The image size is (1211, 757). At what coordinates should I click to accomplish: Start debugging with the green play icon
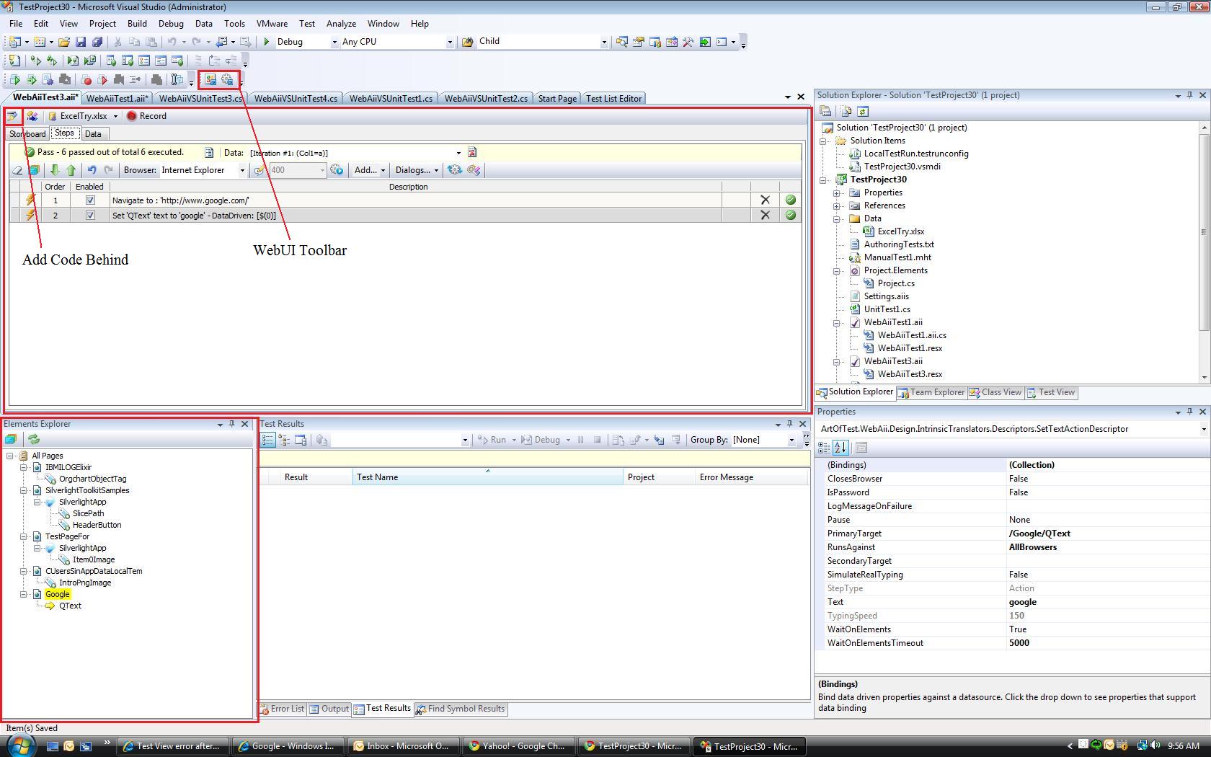click(x=267, y=42)
